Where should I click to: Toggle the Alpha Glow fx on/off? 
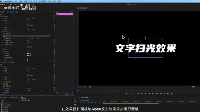click(2, 32)
